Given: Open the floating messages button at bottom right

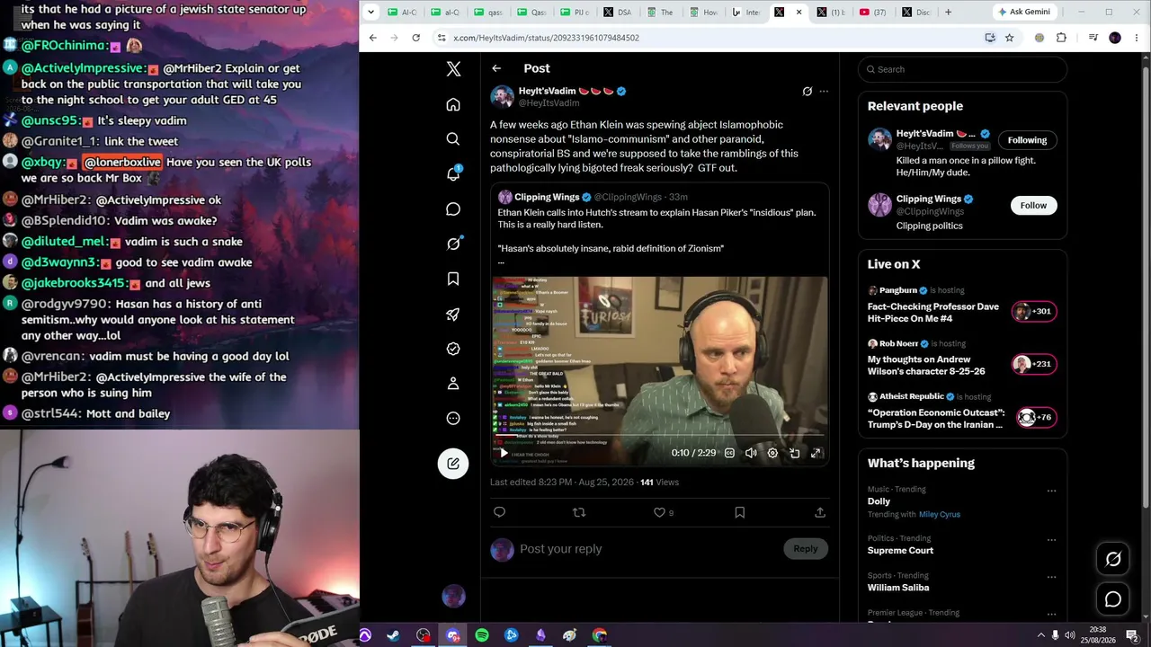Looking at the screenshot, I should [x=1113, y=599].
